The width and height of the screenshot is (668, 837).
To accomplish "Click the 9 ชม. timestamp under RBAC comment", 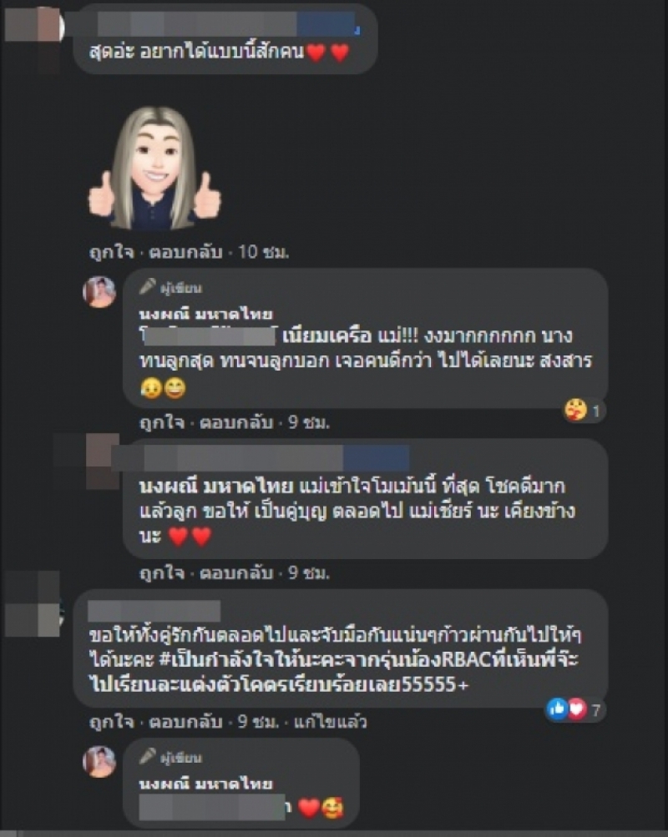I will (x=259, y=722).
